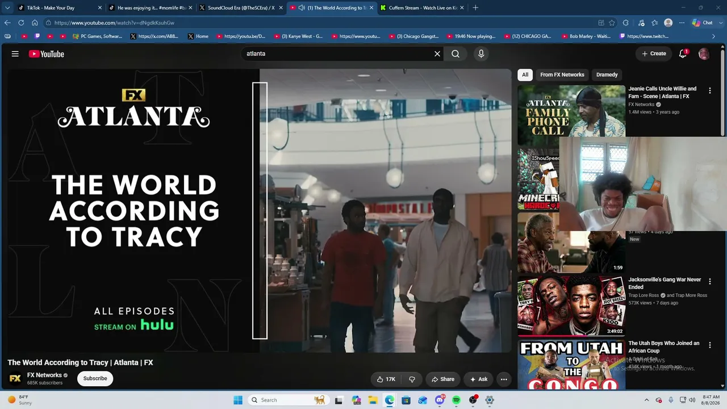The height and width of the screenshot is (409, 727).
Task: Close the World According to Tracy tab
Action: pyautogui.click(x=371, y=8)
